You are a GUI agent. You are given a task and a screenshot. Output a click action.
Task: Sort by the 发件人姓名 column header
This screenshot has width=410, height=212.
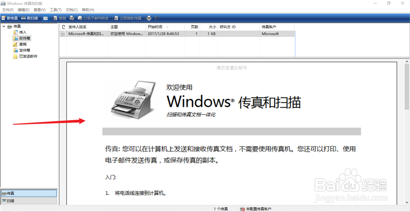[x=87, y=27]
